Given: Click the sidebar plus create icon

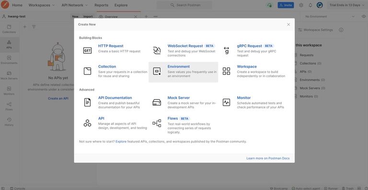Looking at the screenshot, I should 25,27.
